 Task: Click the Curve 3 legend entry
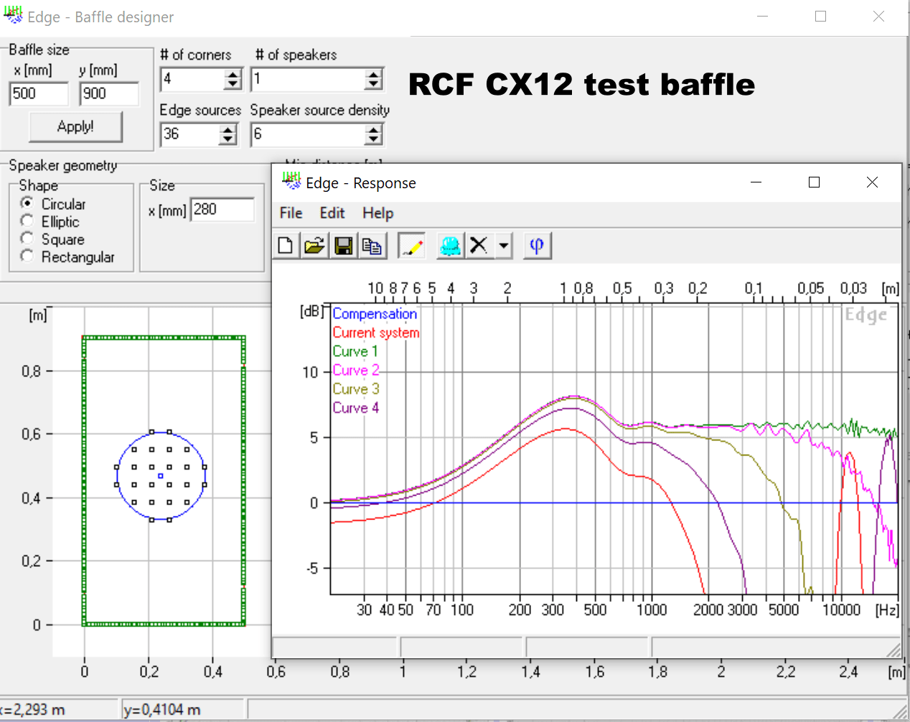356,389
